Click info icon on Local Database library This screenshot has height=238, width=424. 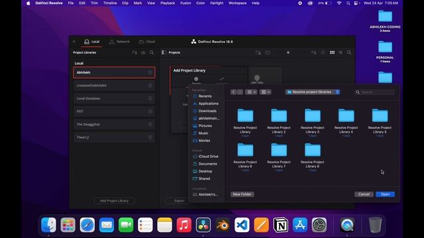[x=150, y=99]
